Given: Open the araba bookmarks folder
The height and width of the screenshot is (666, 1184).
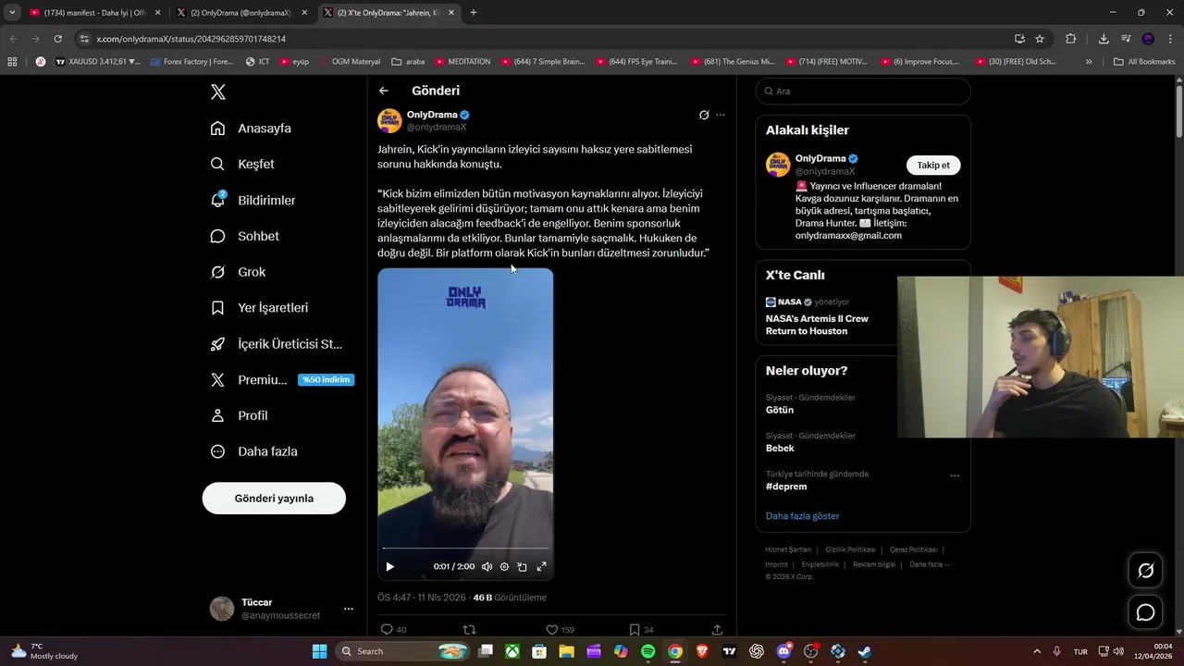Looking at the screenshot, I should (x=408, y=62).
